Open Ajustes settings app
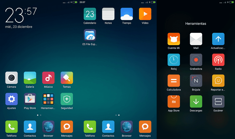 11,99
